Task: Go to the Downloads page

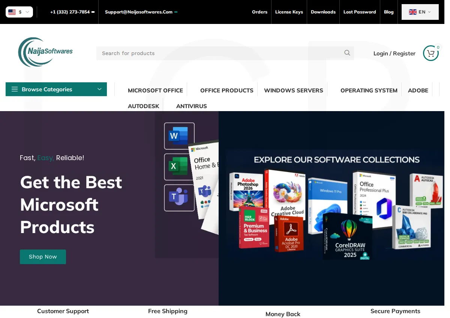Action: pos(323,12)
